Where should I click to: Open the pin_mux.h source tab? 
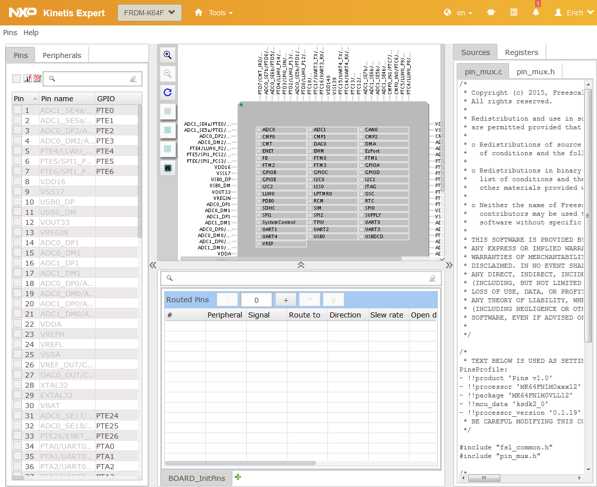click(535, 72)
